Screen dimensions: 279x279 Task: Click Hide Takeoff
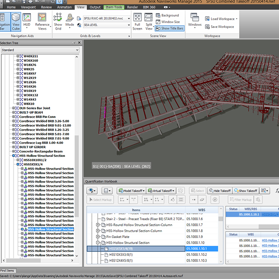tap(220, 191)
